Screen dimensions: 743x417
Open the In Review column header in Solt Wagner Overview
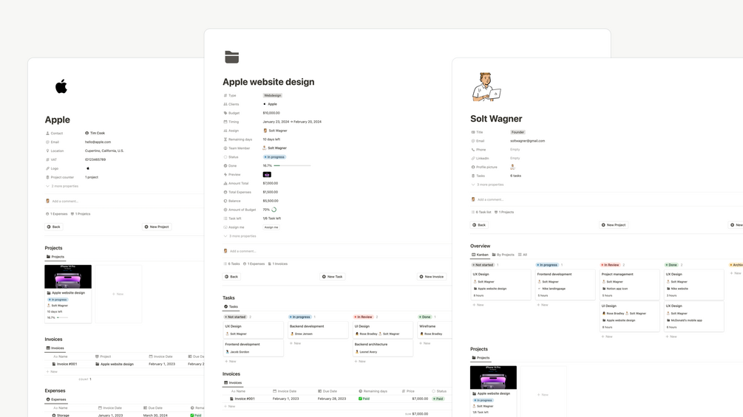coord(611,265)
